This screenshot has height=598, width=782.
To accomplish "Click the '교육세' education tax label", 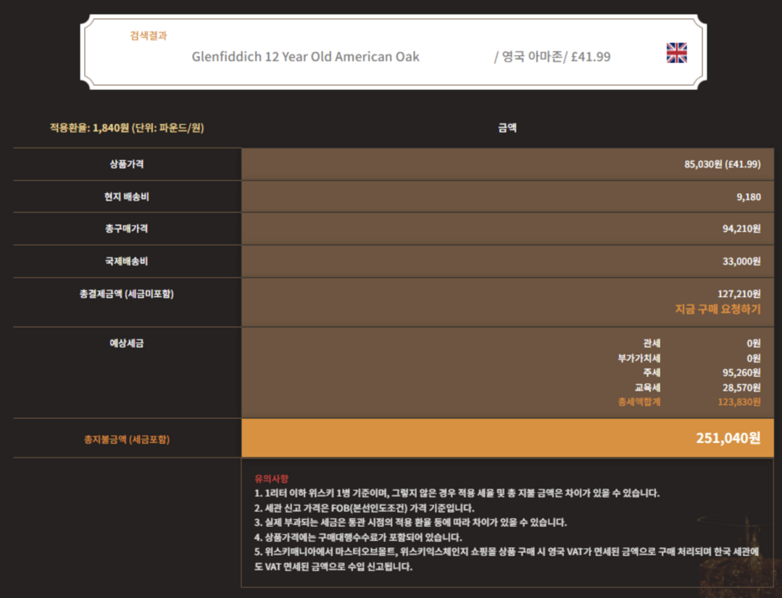I will [x=647, y=388].
